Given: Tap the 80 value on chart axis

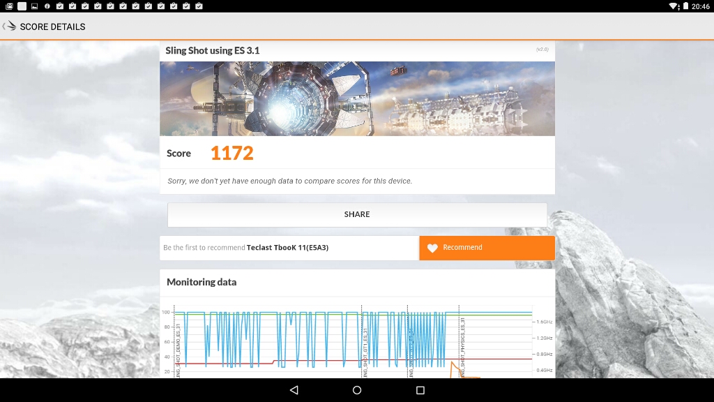Looking at the screenshot, I should click(167, 327).
